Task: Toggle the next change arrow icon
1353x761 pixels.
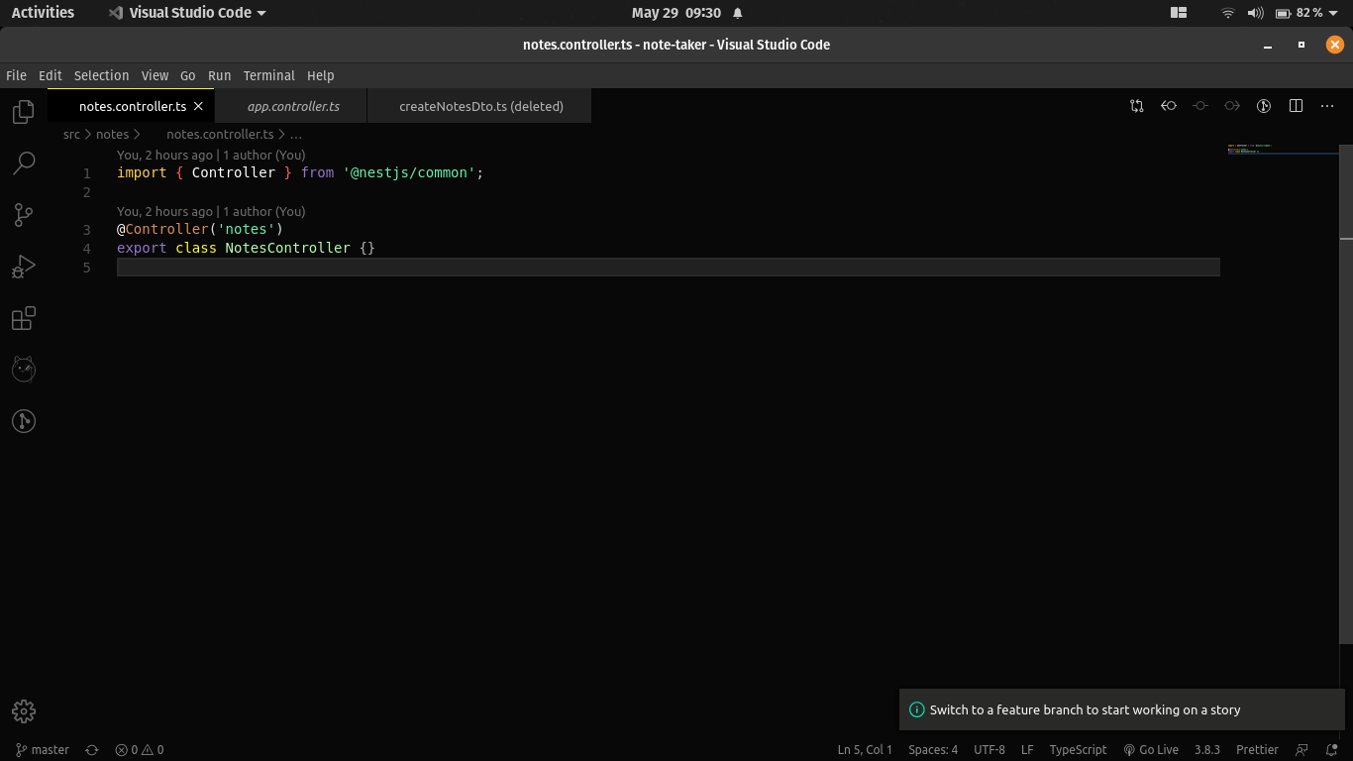Action: [1231, 105]
